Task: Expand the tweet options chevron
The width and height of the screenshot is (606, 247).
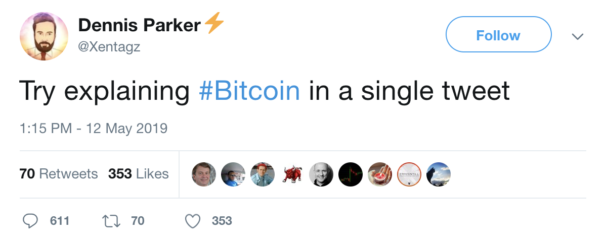Action: [577, 36]
